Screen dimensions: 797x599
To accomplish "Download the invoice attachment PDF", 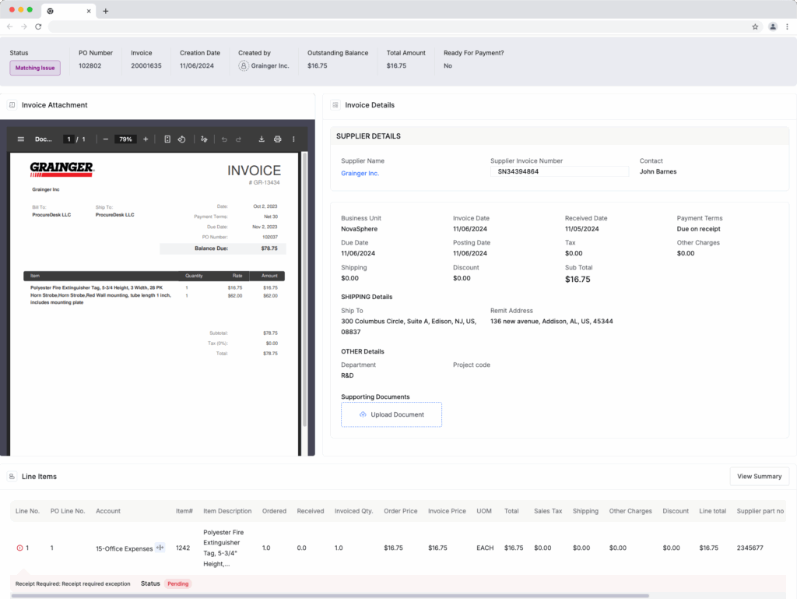I will tap(262, 139).
